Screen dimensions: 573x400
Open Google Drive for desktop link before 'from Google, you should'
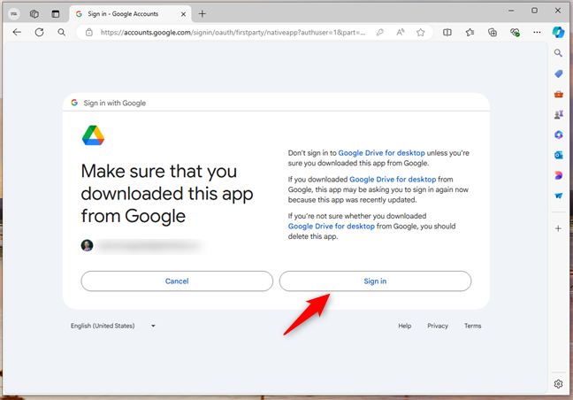coord(332,226)
